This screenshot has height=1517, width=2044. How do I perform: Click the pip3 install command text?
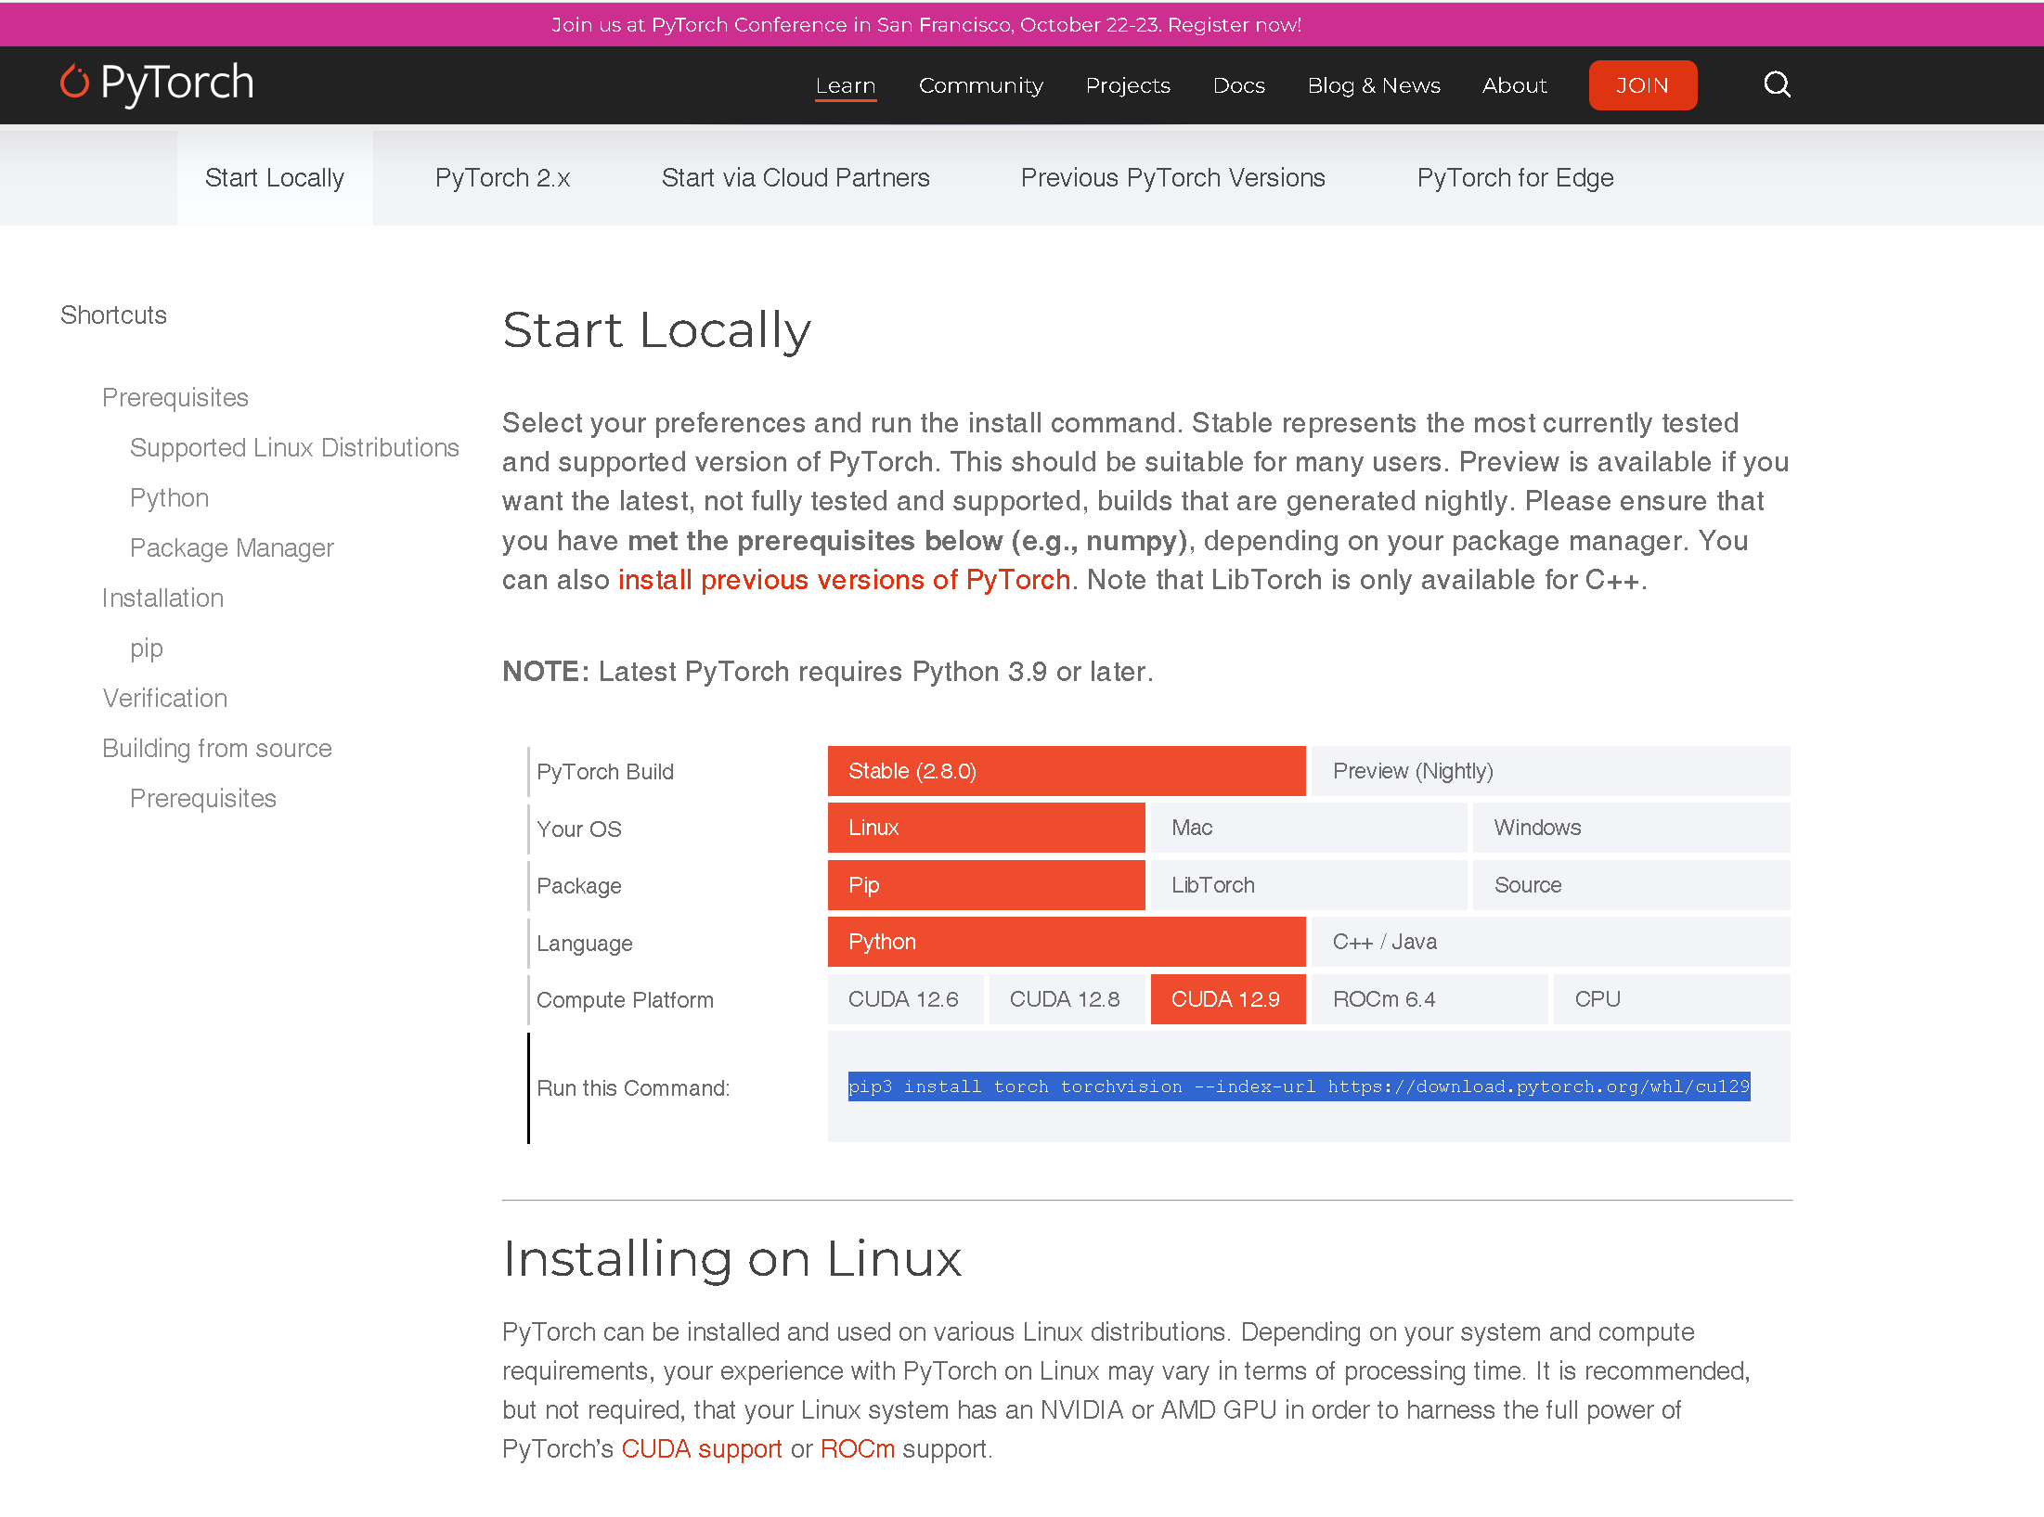[1299, 1086]
